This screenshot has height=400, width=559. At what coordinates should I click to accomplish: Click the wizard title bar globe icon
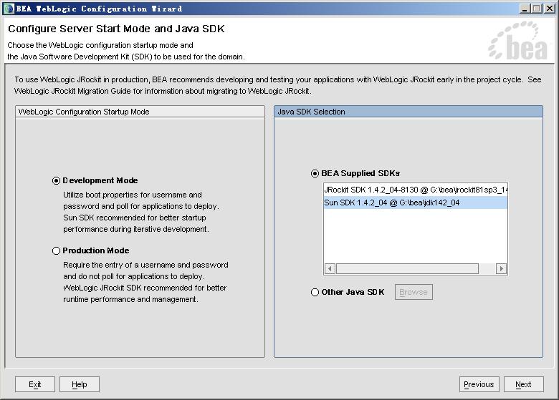tap(8, 9)
